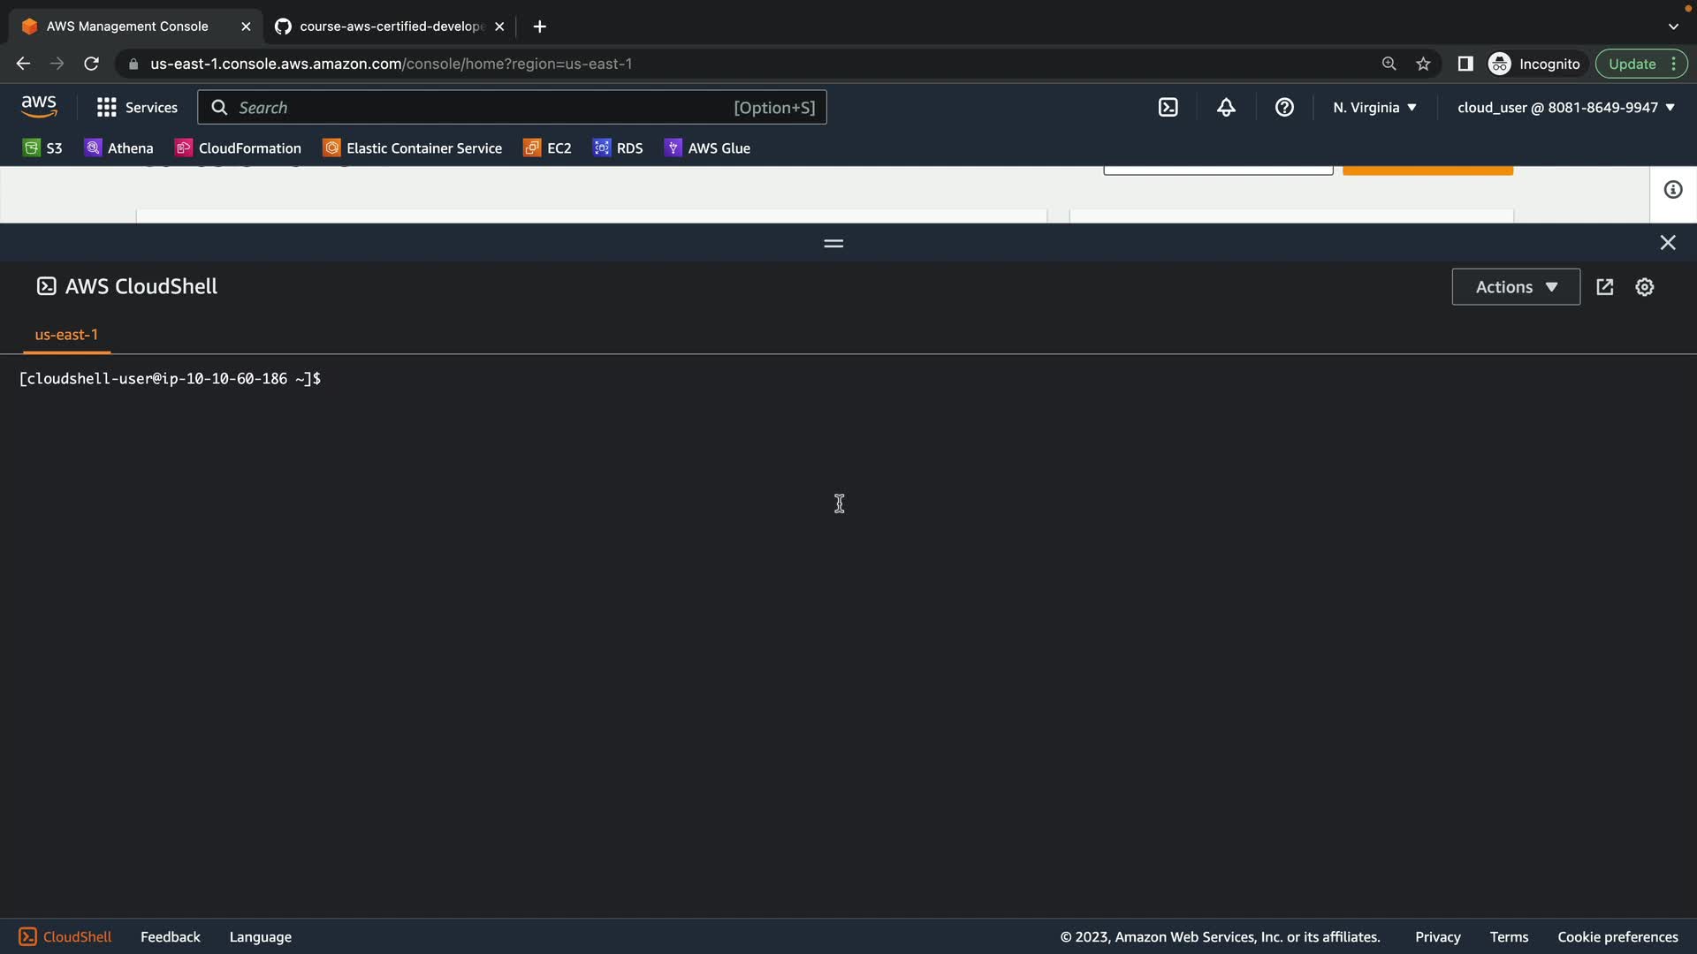
Task: Grab the CloudShell panel resize handle
Action: coord(833,243)
